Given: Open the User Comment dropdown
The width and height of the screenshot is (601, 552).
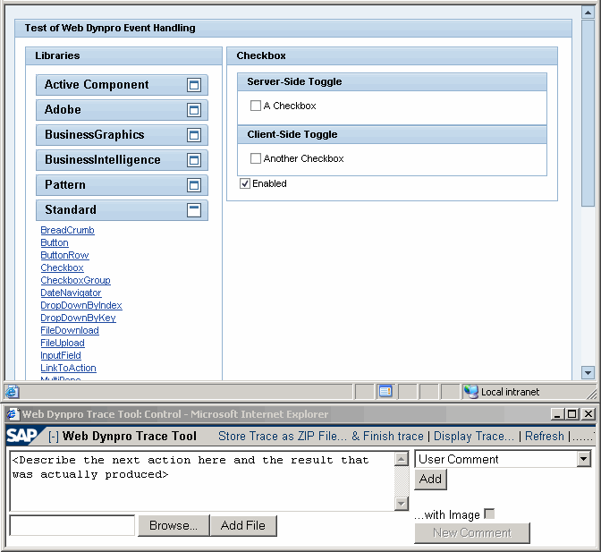Looking at the screenshot, I should tap(584, 459).
